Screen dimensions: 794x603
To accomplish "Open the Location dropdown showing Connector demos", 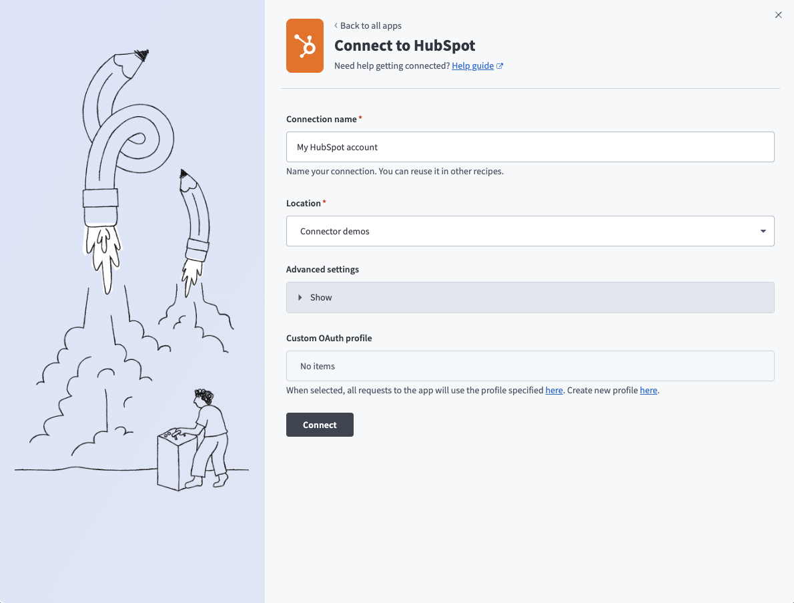I will point(530,231).
